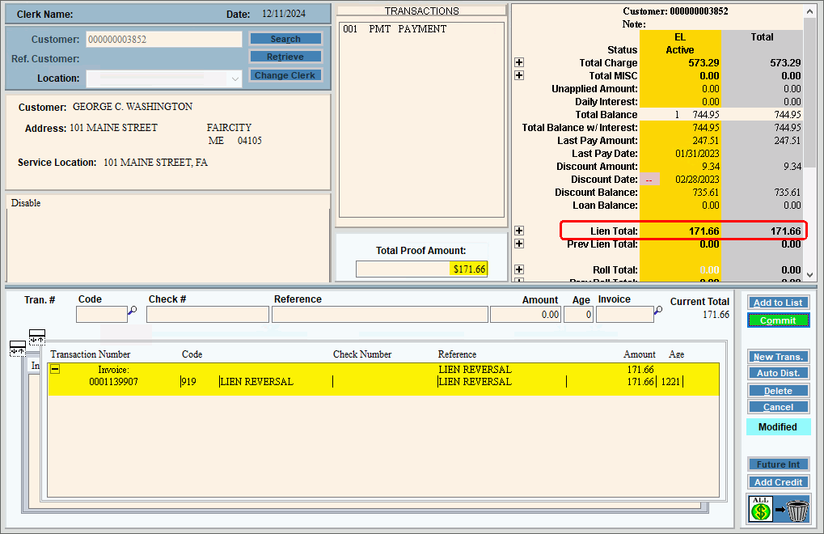Click into the Customer number field
The width and height of the screenshot is (824, 534).
click(x=164, y=40)
